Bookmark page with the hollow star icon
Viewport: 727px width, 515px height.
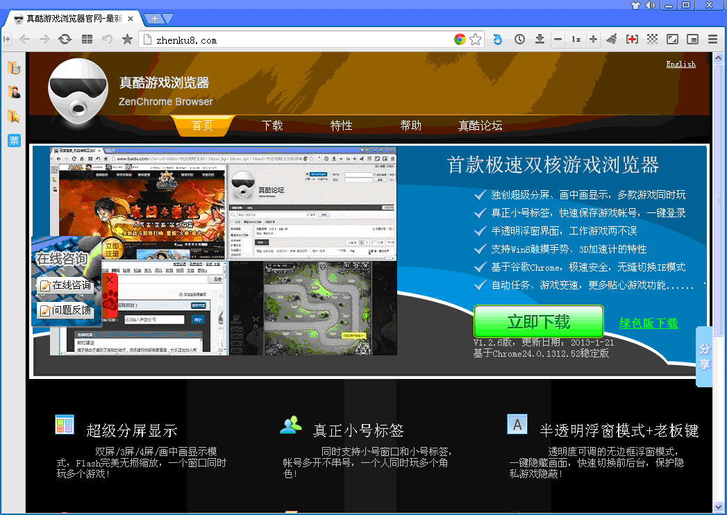(x=475, y=40)
